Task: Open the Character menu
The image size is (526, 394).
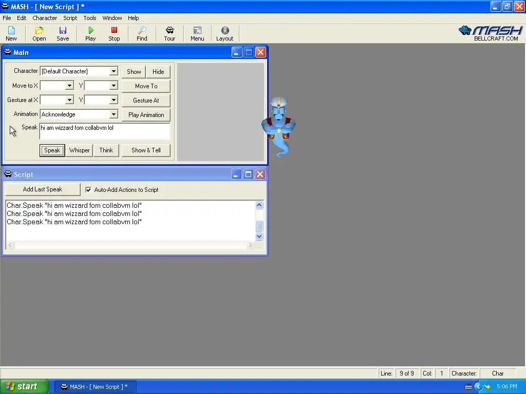Action: pyautogui.click(x=45, y=18)
